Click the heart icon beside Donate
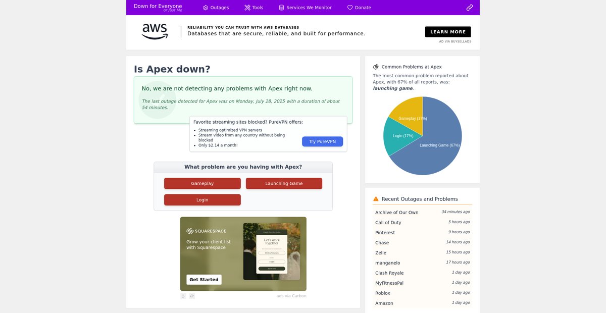606x313 pixels. [350, 8]
